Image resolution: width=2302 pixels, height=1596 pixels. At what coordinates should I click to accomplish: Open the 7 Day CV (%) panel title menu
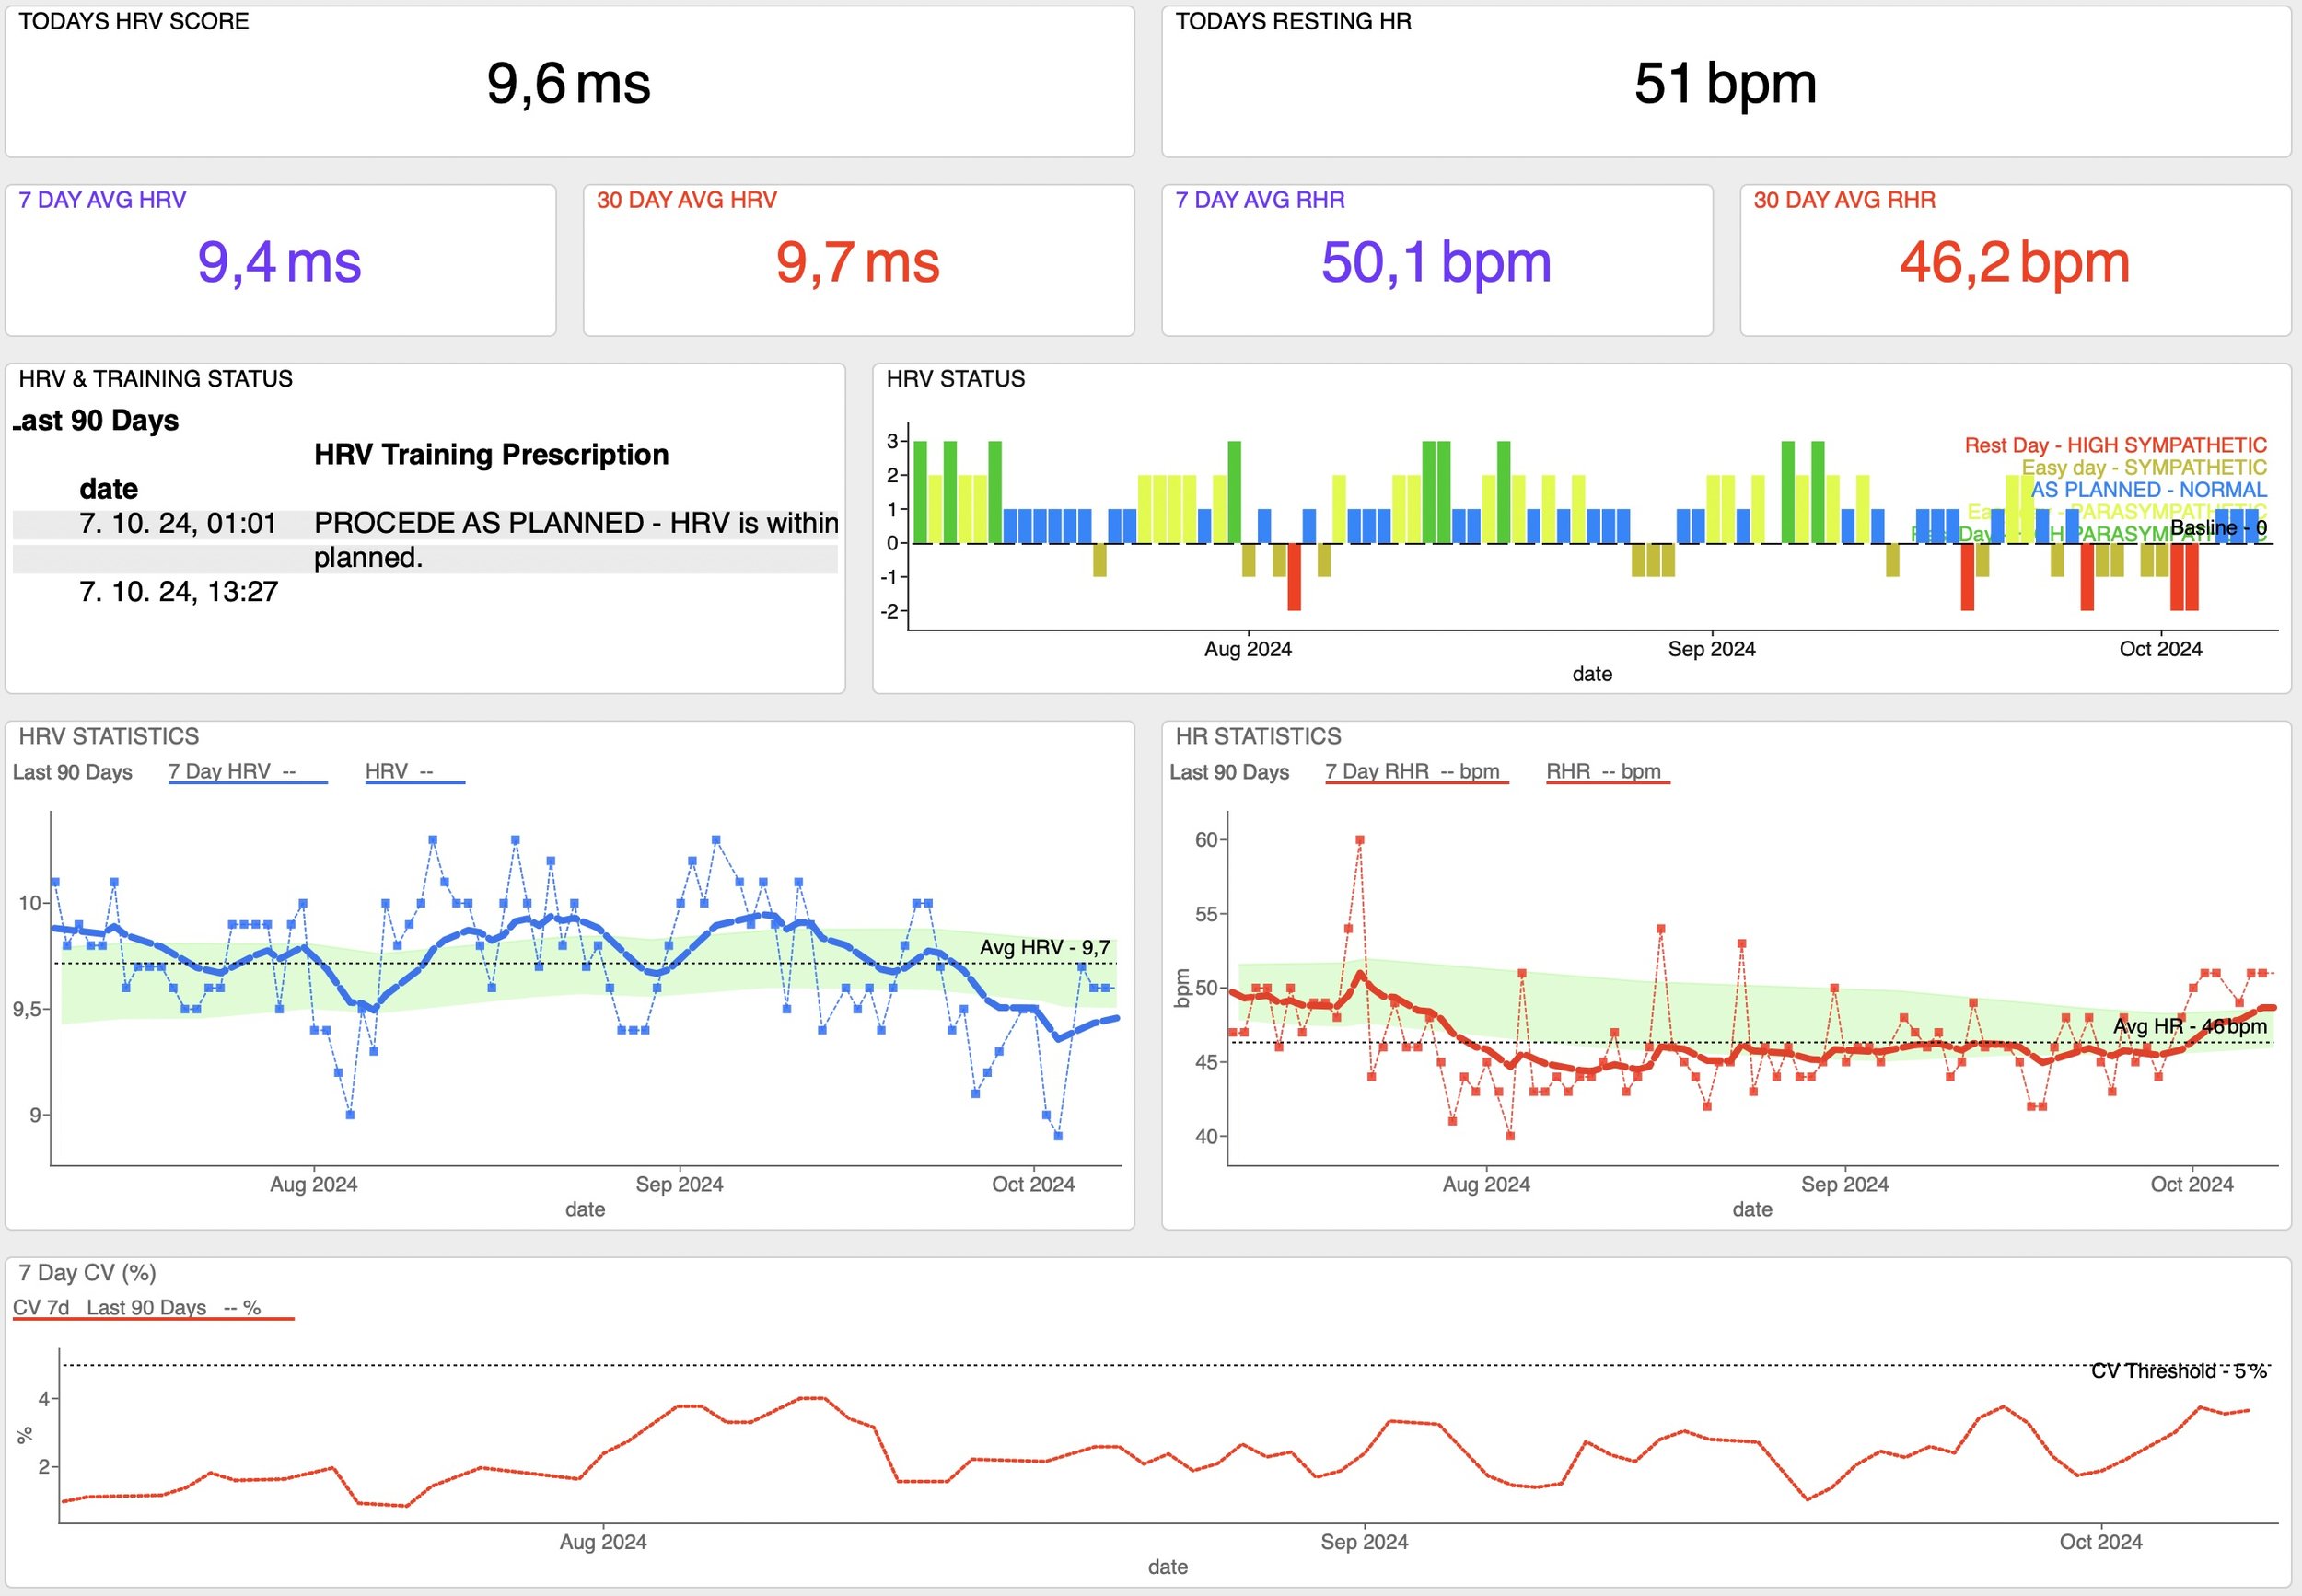[87, 1272]
